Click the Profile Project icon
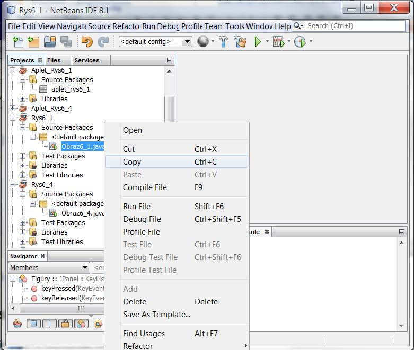Viewport: 414px width, 350px height. click(300, 42)
